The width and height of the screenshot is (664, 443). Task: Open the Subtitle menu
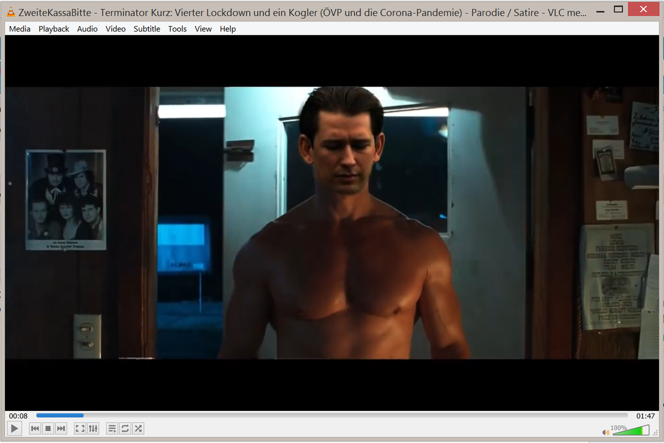[x=147, y=29]
